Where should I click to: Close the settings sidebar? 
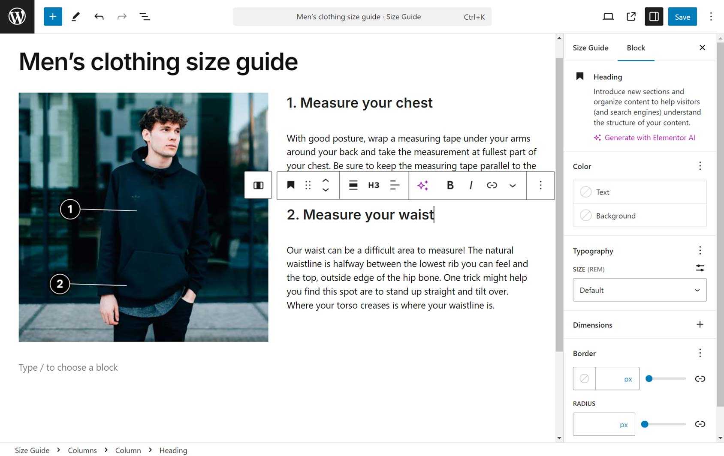click(702, 48)
